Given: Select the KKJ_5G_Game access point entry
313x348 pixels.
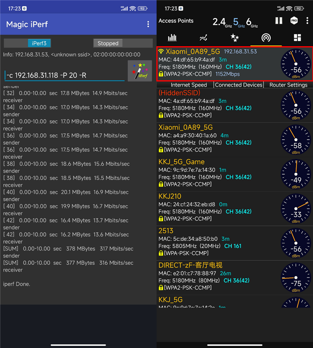Looking at the screenshot, I should [235, 174].
